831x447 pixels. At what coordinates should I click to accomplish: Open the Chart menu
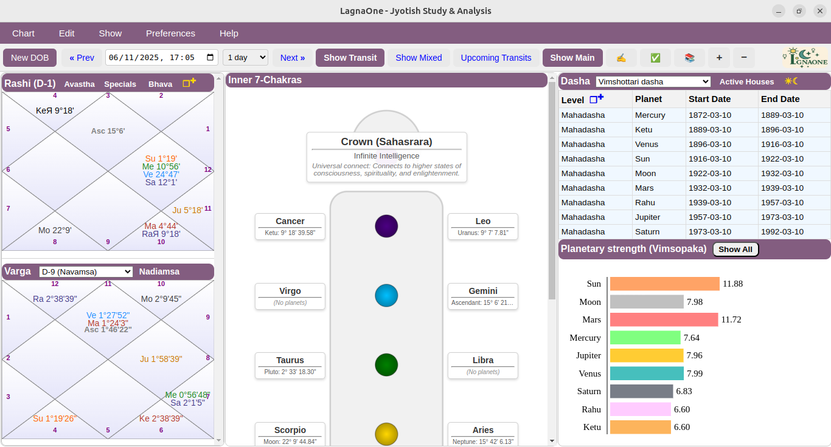pyautogui.click(x=24, y=33)
